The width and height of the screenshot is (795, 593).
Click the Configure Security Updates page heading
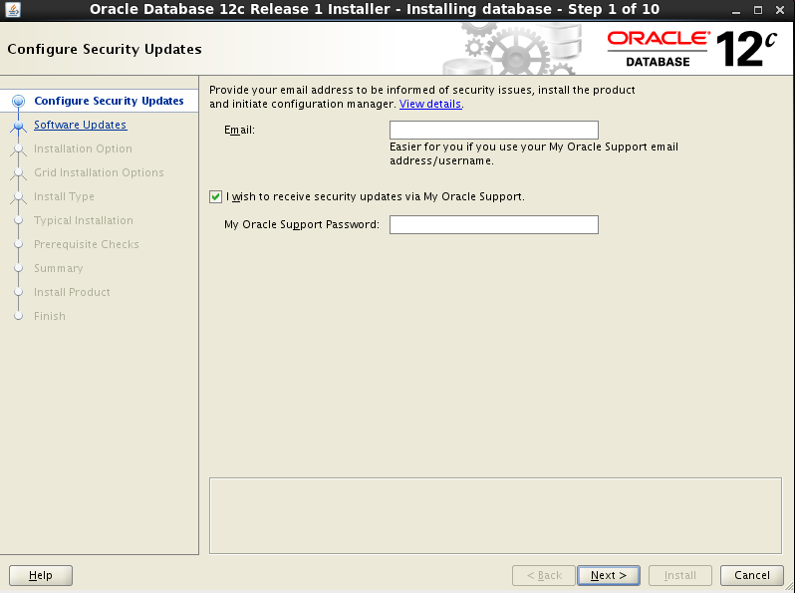click(105, 49)
